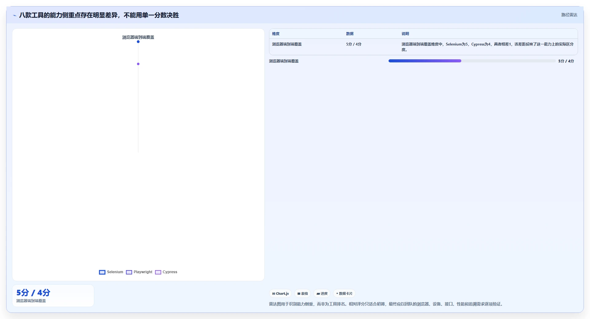The height and width of the screenshot is (319, 590).
Task: Click the small icon before the header title
Action: 14,15
